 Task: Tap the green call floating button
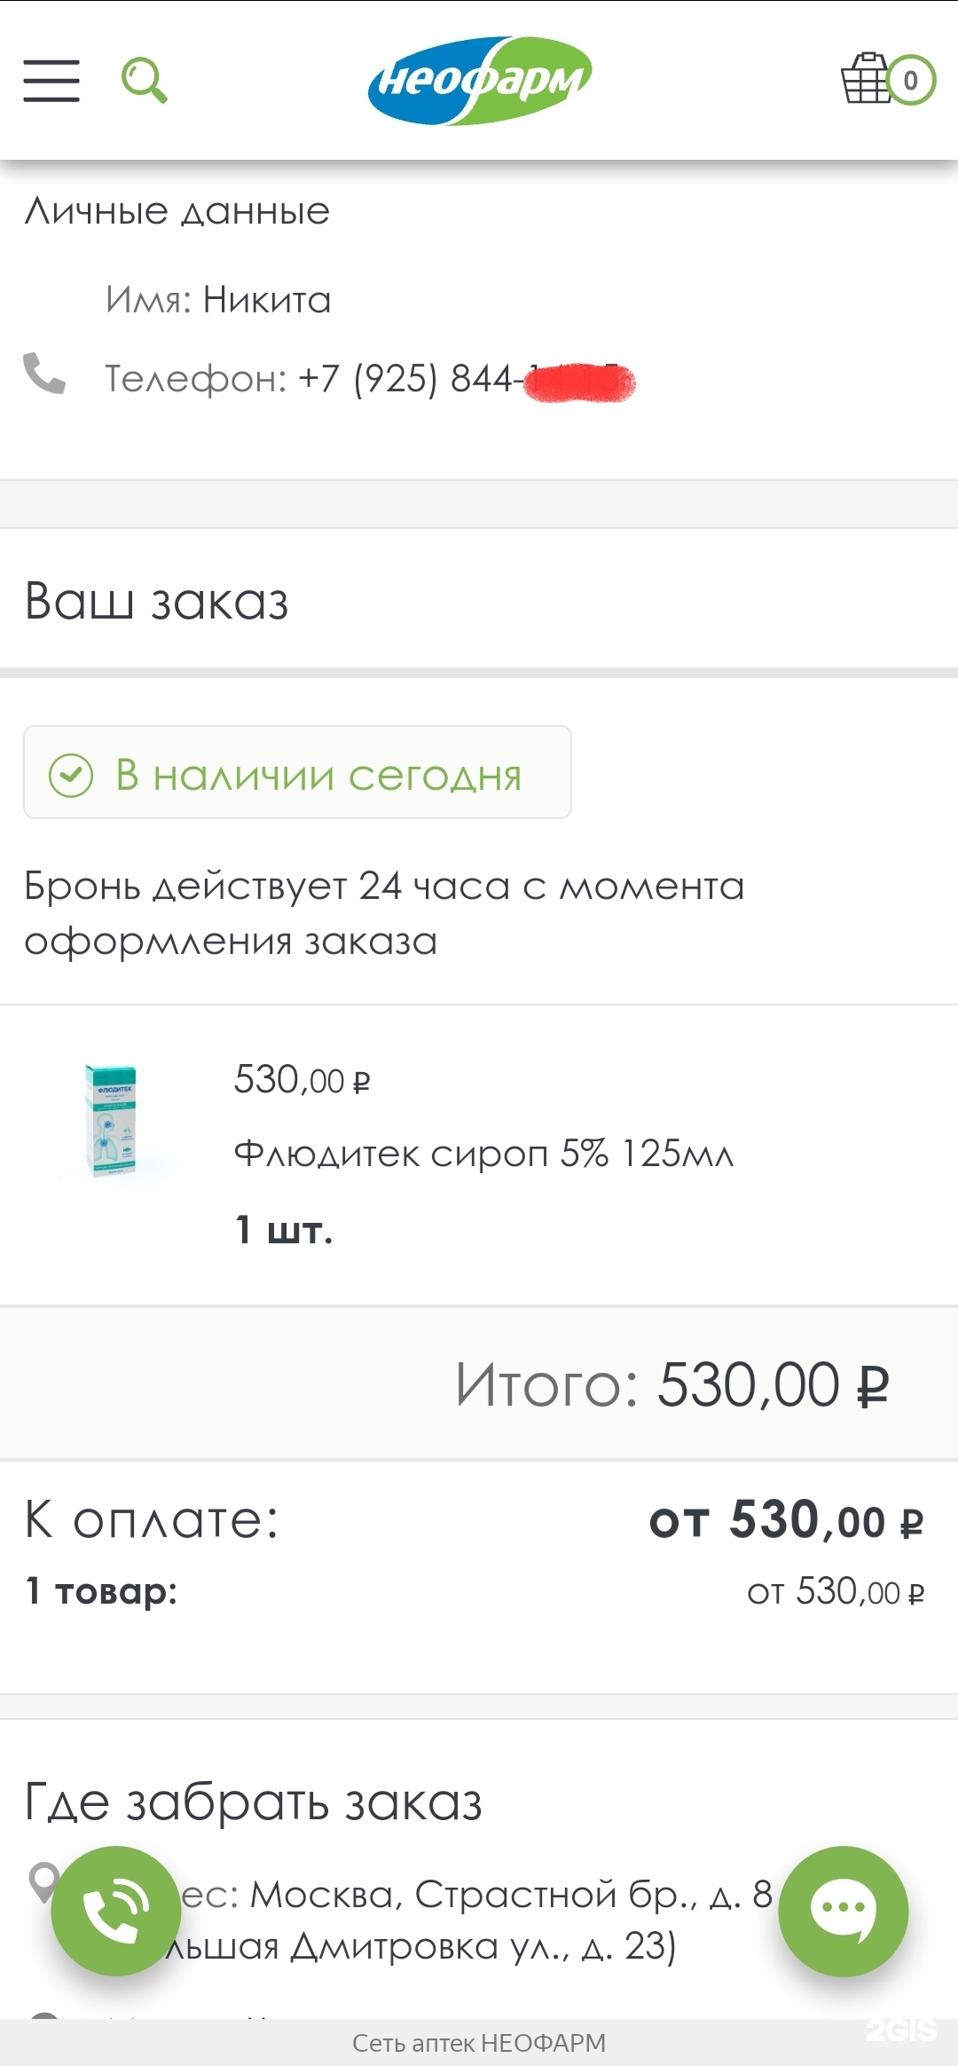pyautogui.click(x=116, y=1910)
